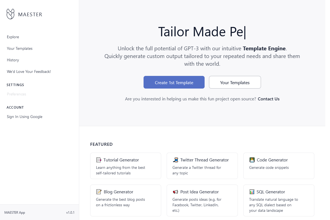Follow the Contact Us link
Viewport: 330px width, 220px height.
coord(268,99)
